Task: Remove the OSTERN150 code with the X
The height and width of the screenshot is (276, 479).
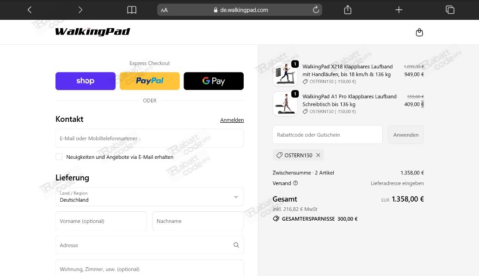Action: pos(318,155)
